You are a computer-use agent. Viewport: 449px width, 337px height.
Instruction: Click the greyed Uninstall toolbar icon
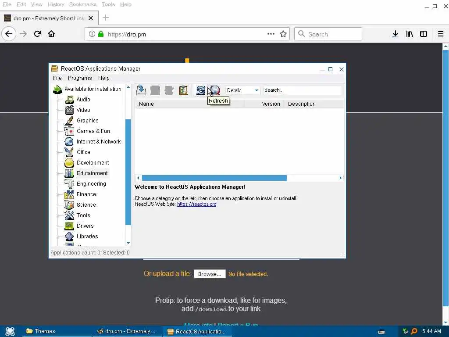[155, 90]
